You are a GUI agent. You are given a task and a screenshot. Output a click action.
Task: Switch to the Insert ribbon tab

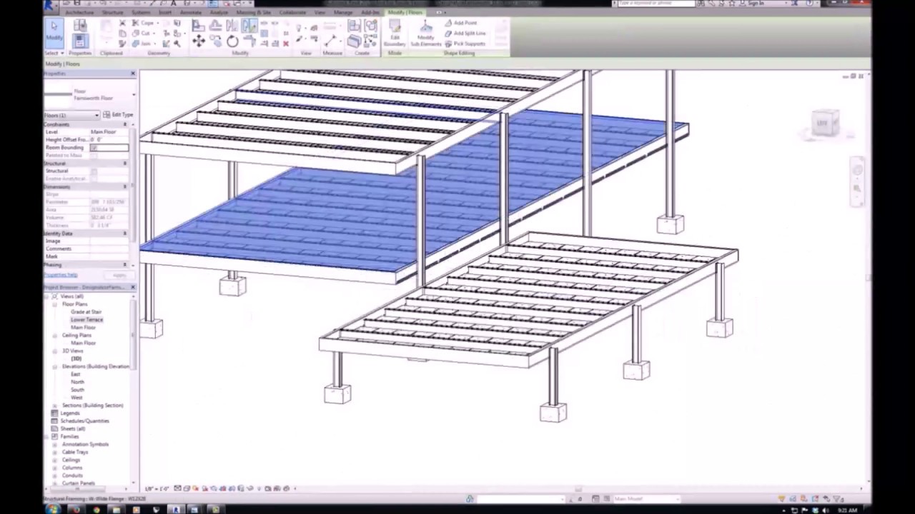[x=165, y=13]
